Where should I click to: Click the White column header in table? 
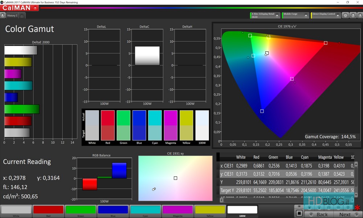(241, 157)
